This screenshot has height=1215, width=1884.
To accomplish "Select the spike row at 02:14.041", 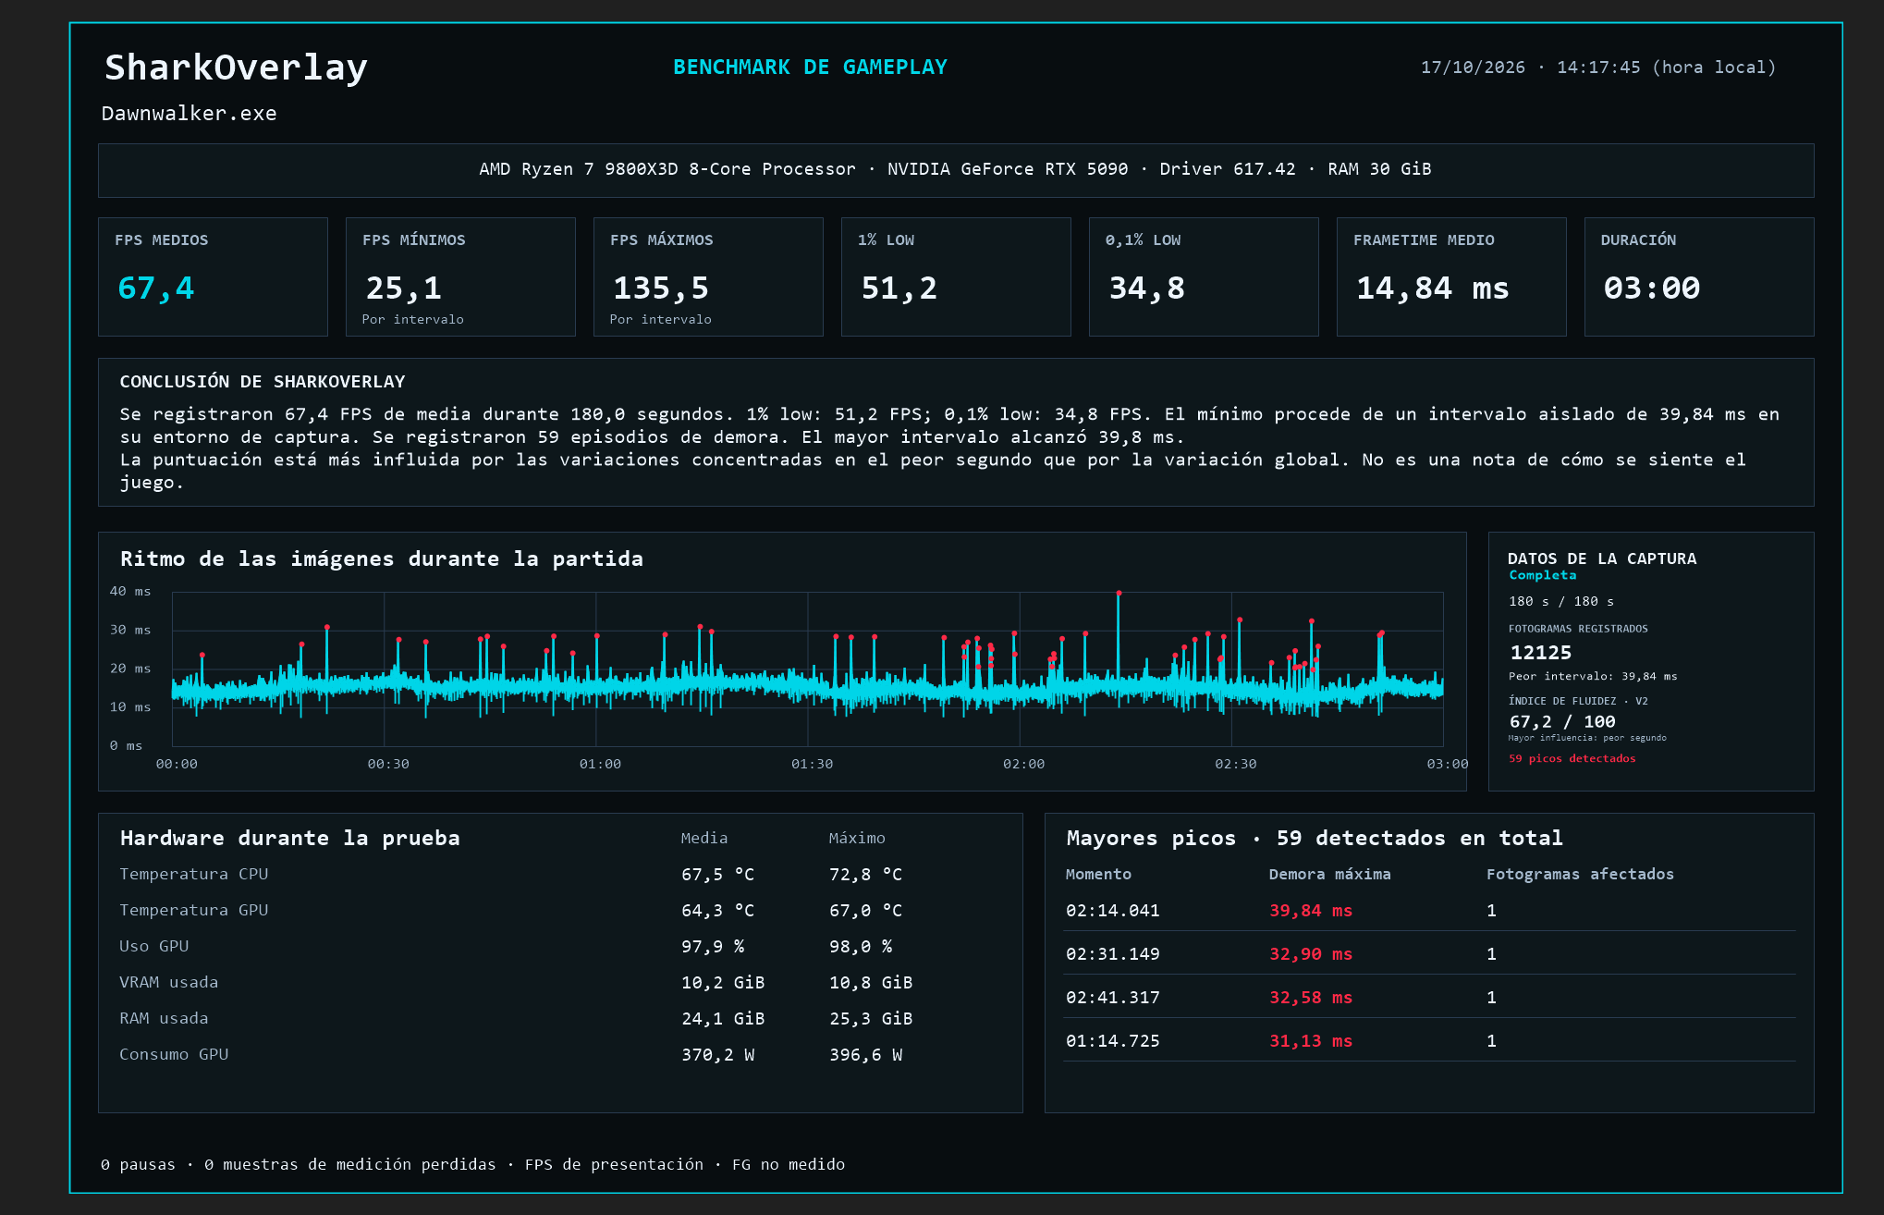I will 1429,911.
